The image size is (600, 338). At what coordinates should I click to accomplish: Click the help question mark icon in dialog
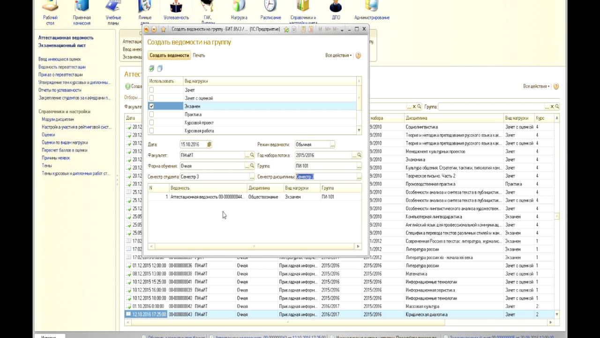click(x=358, y=55)
